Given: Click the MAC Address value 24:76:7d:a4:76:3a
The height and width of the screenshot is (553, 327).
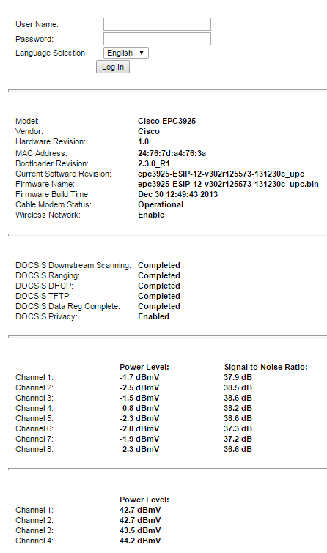Looking at the screenshot, I should click(x=172, y=153).
